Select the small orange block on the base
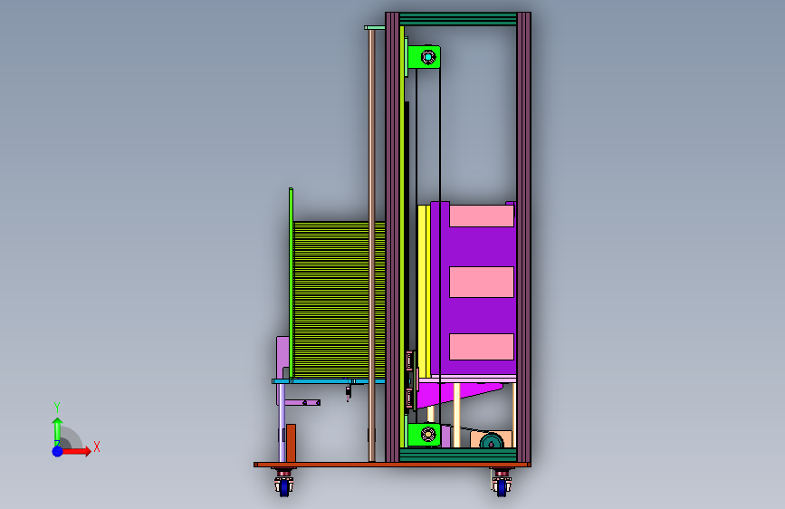The width and height of the screenshot is (785, 509). (291, 444)
